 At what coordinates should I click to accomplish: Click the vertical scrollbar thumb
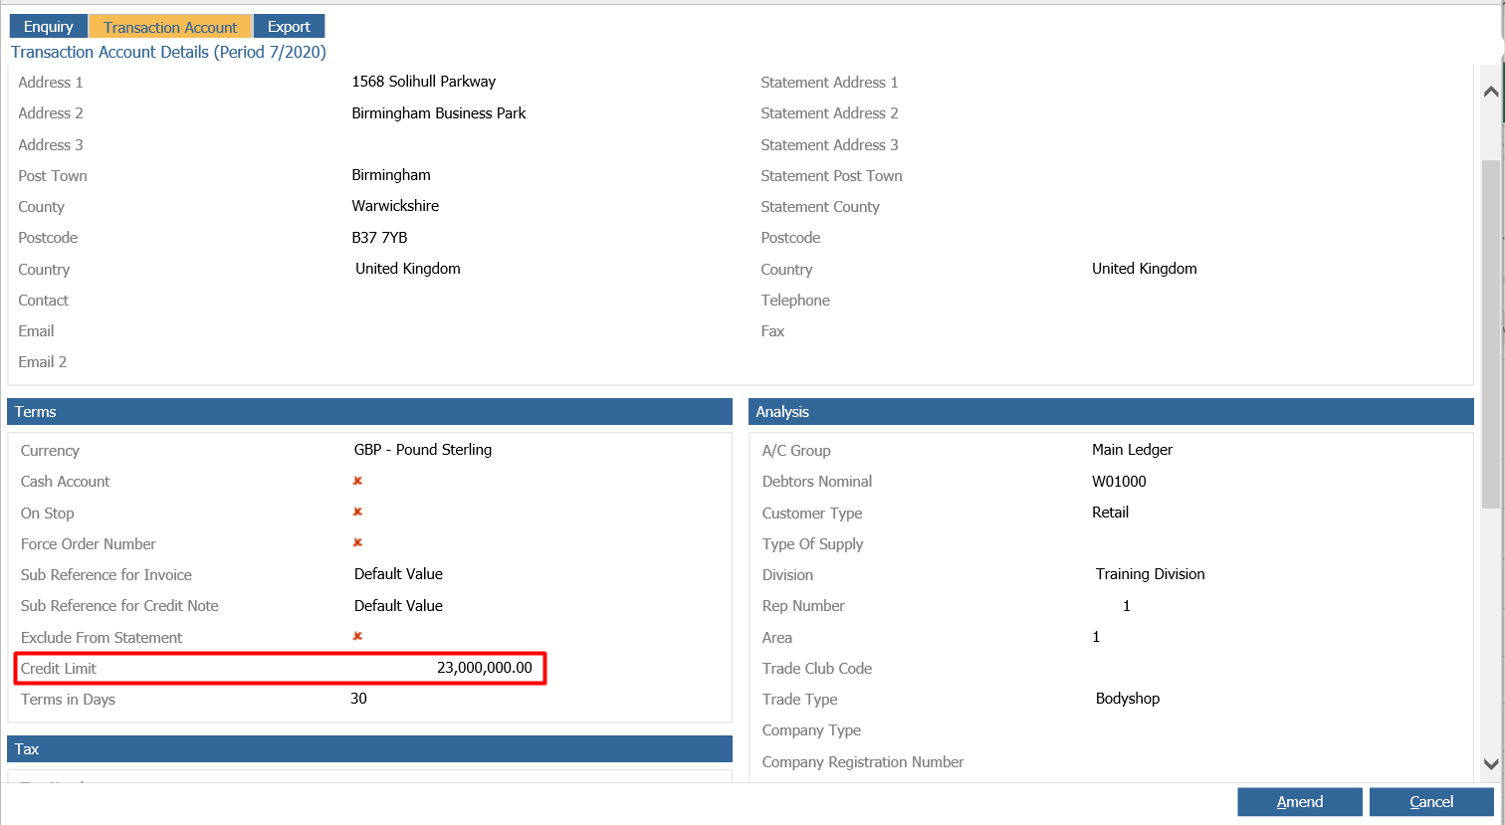tap(1490, 333)
